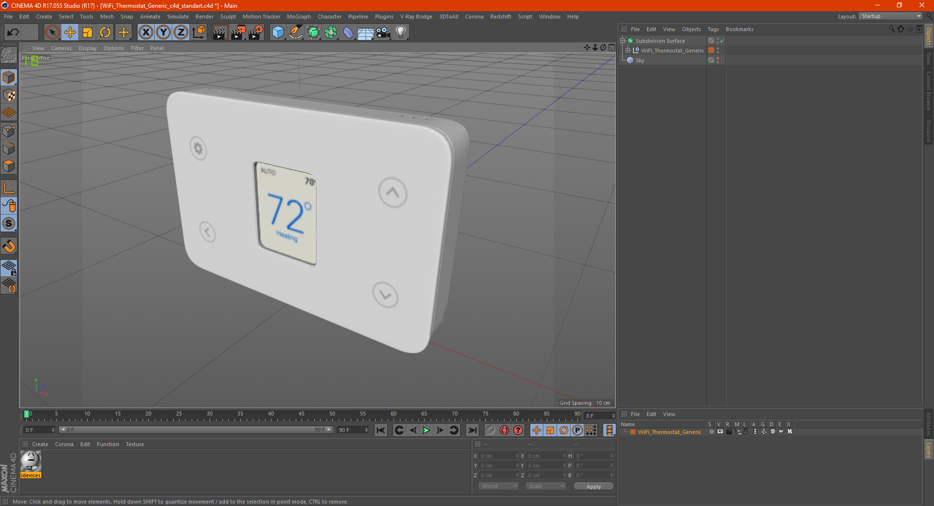This screenshot has width=934, height=506.
Task: Switch to Points mode
Action: click(x=9, y=131)
